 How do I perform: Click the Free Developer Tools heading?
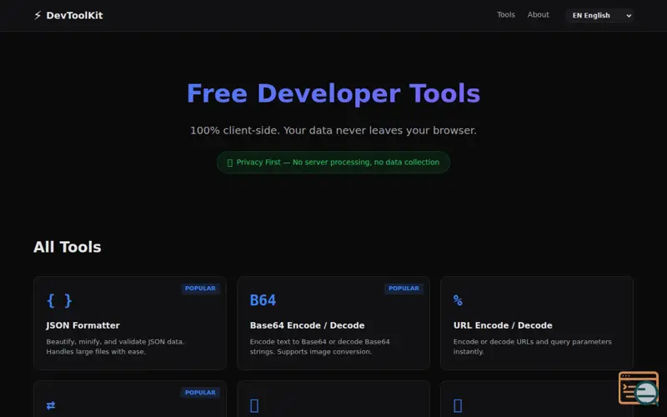point(333,93)
